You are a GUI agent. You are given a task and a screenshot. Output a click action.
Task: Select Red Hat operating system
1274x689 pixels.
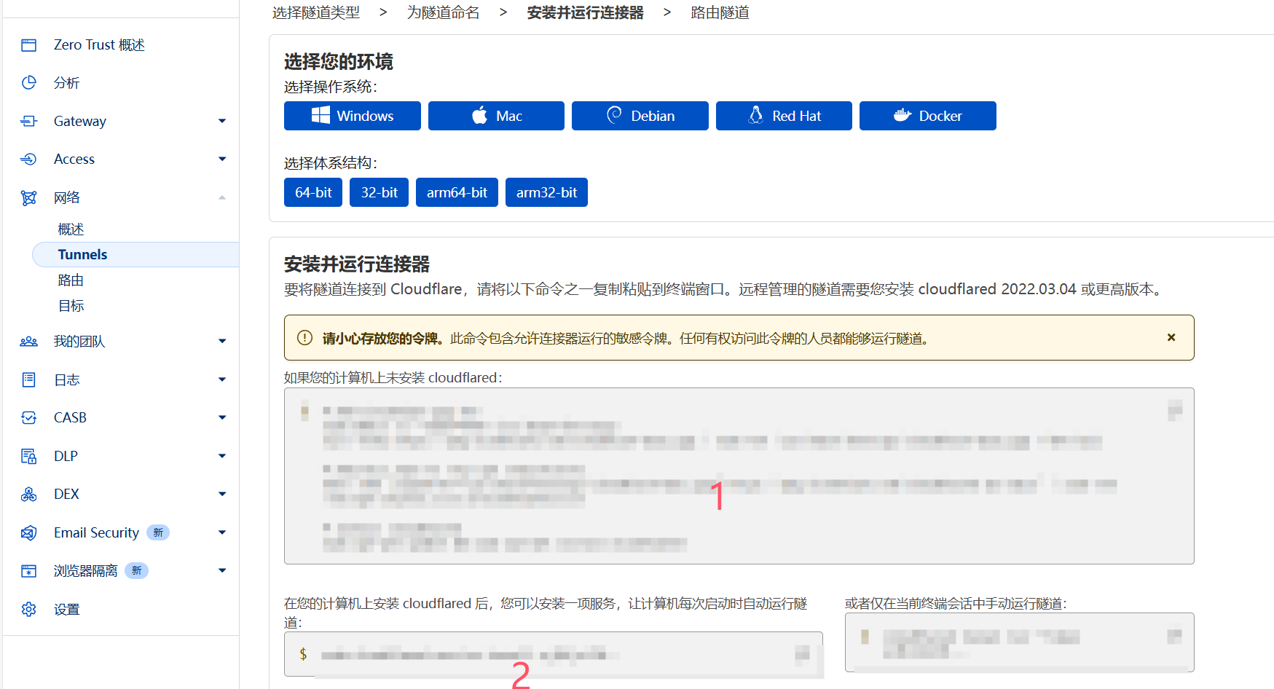point(784,116)
